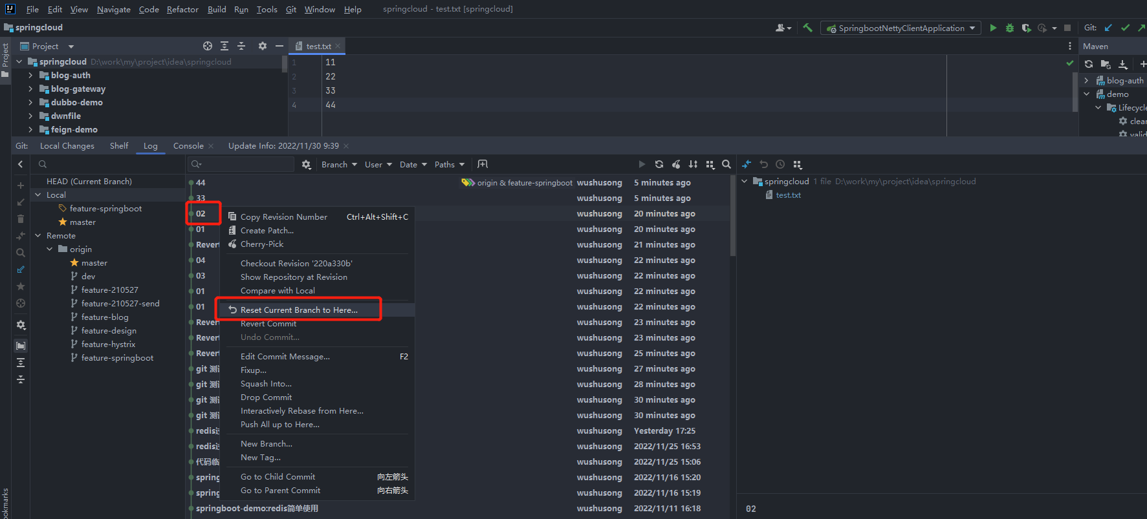Select Cherry-Pick from the context menu
This screenshot has height=519, width=1147.
pos(261,244)
